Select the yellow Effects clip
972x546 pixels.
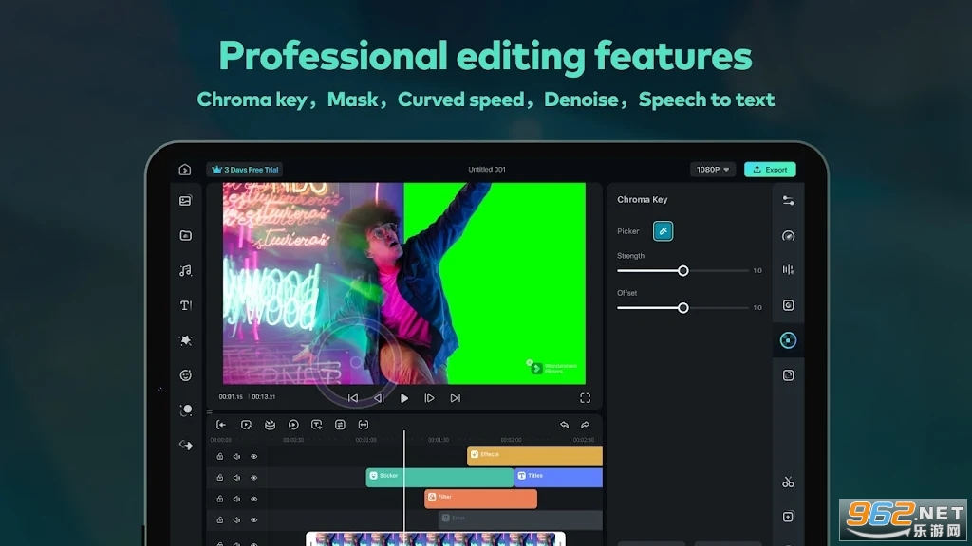coord(534,456)
